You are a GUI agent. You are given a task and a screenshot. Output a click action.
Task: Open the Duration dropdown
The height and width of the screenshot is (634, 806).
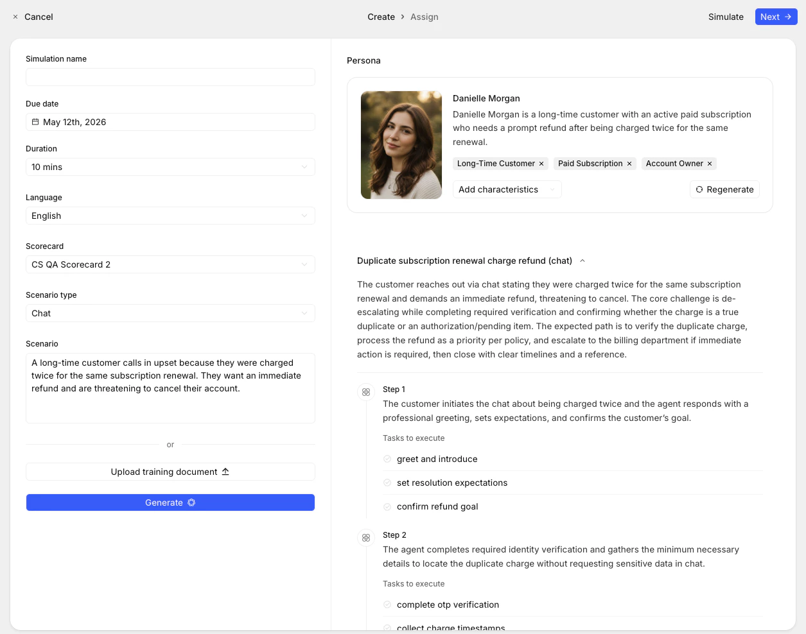coord(304,167)
